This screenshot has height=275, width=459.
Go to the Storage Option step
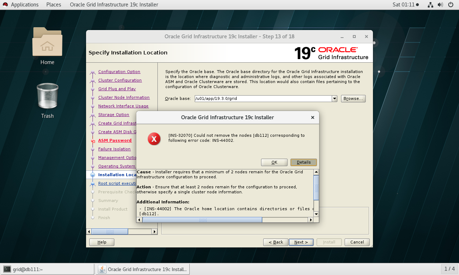(x=114, y=115)
